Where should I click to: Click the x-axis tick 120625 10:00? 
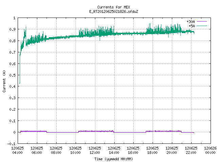pyautogui.click(x=75, y=151)
